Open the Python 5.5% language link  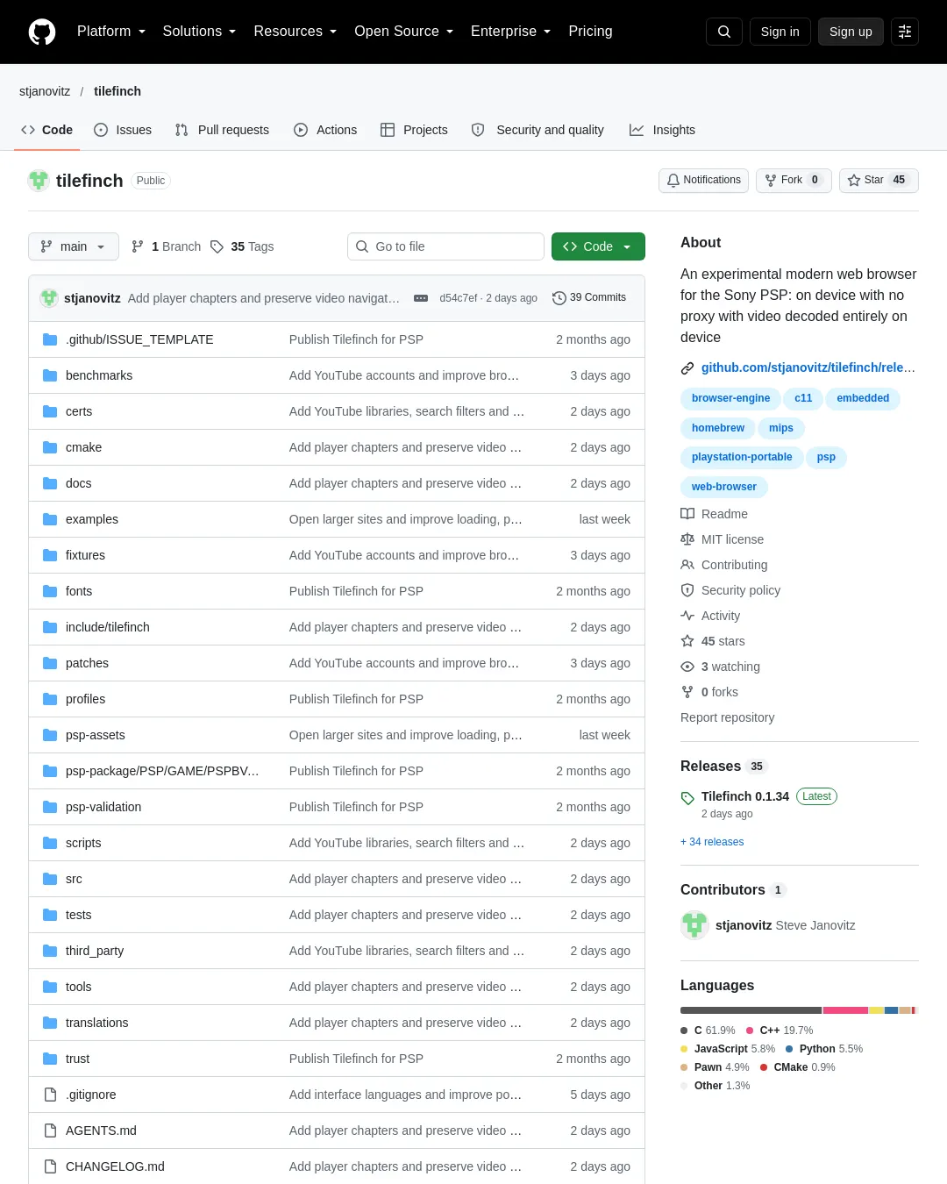(824, 1049)
